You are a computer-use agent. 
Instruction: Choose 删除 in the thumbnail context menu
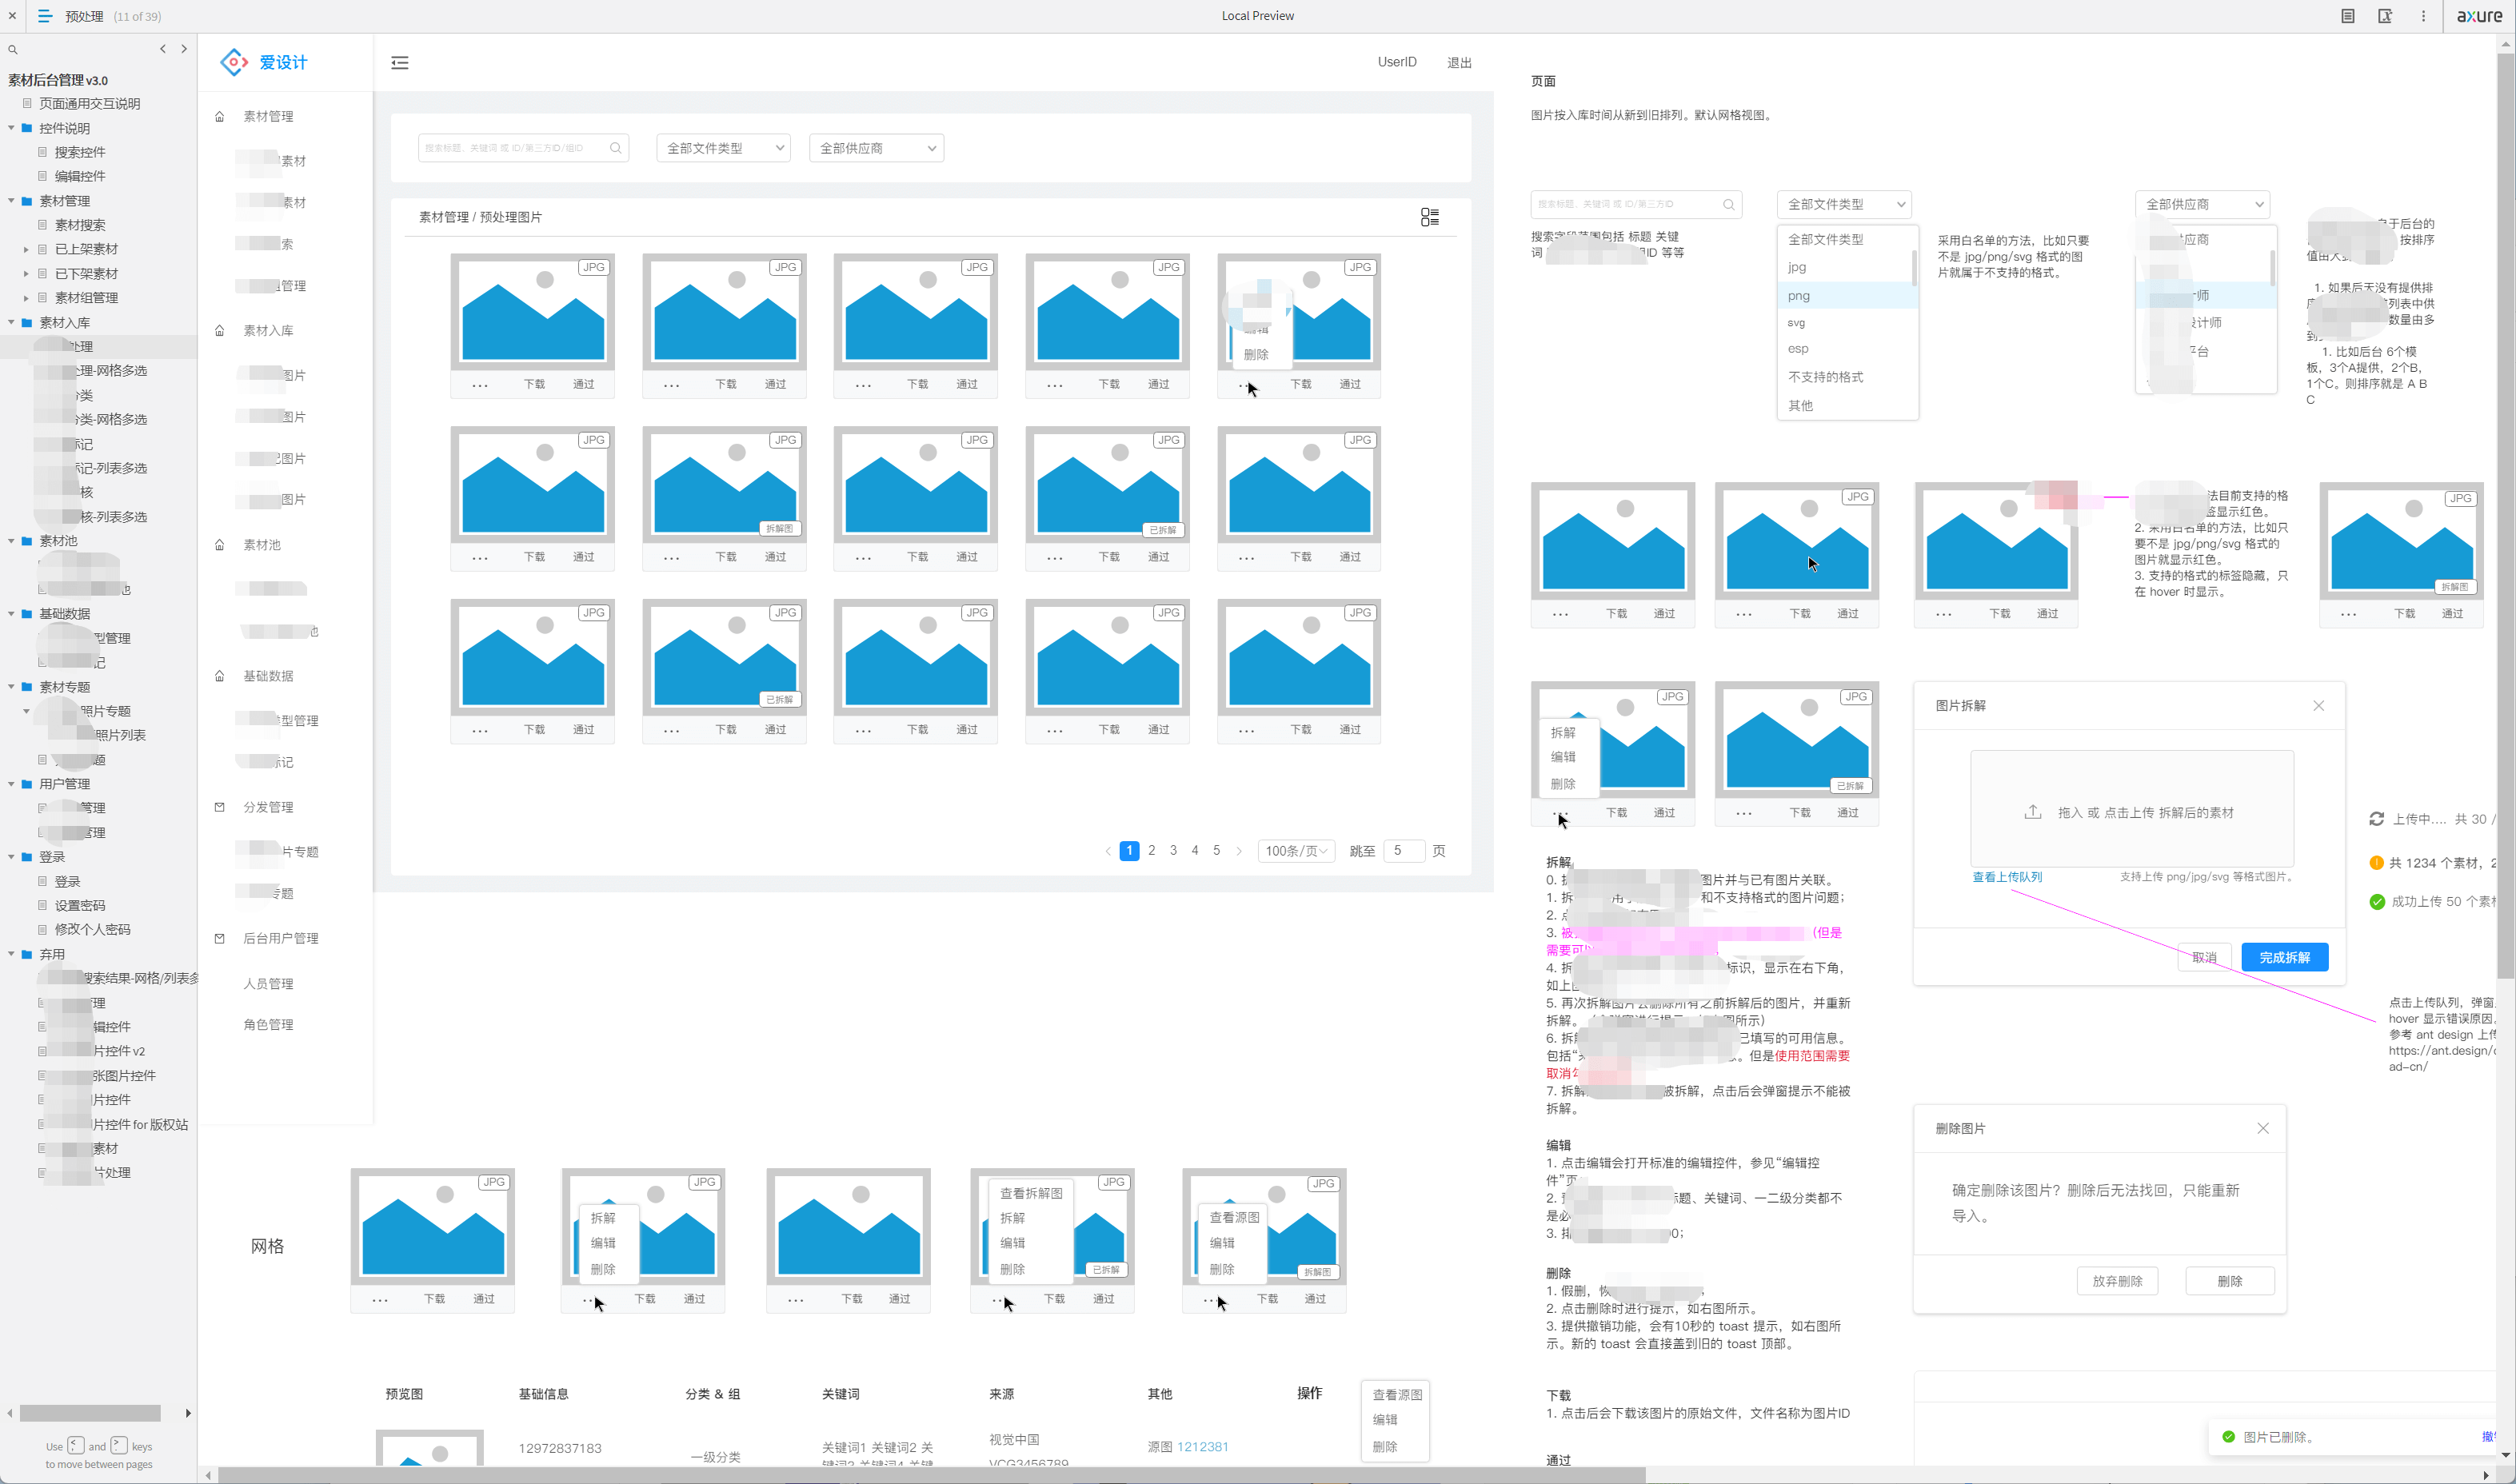[1256, 355]
